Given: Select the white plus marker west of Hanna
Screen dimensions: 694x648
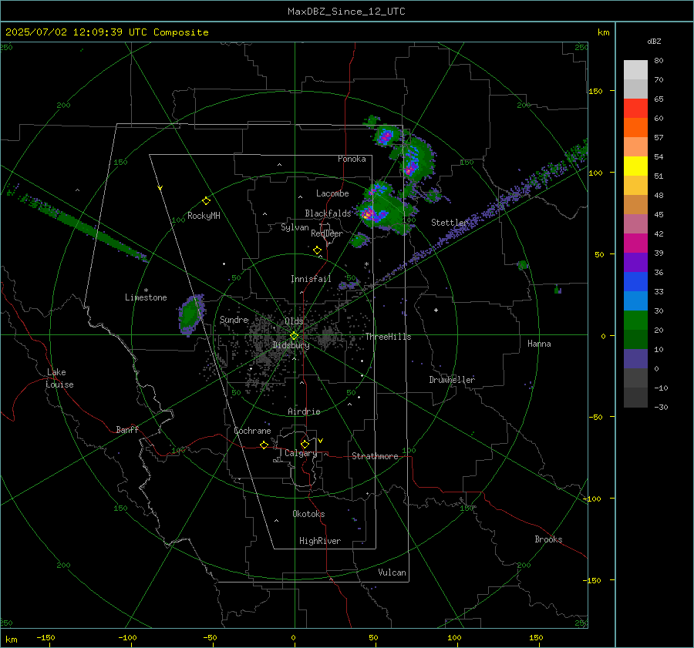Looking at the screenshot, I should [436, 310].
